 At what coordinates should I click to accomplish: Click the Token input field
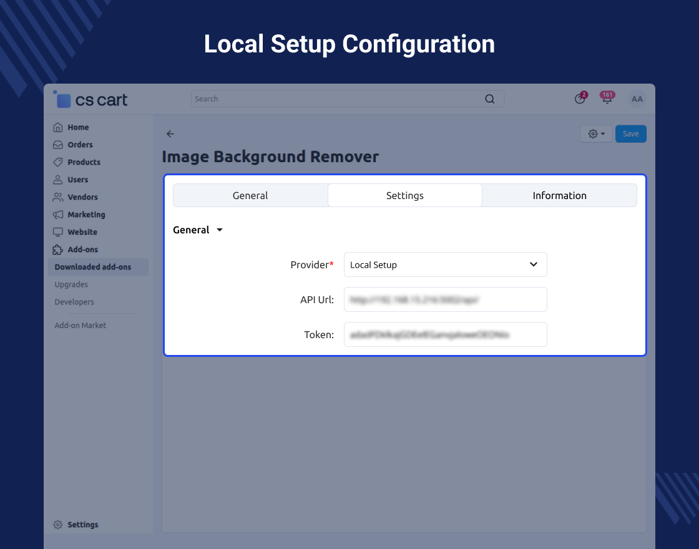(445, 334)
